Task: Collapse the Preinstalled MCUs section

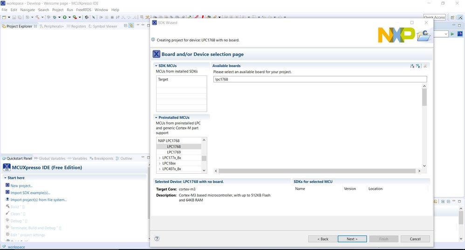Action: click(x=156, y=118)
